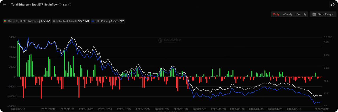Click the info icon next to EST
338x112 pixels.
tap(70, 5)
